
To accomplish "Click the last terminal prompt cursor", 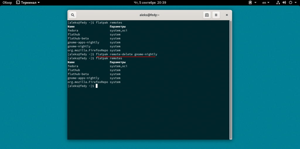I will [x=96, y=86].
